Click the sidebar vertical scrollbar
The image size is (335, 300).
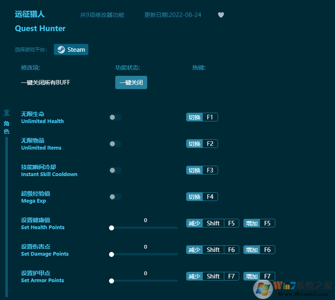(7, 217)
